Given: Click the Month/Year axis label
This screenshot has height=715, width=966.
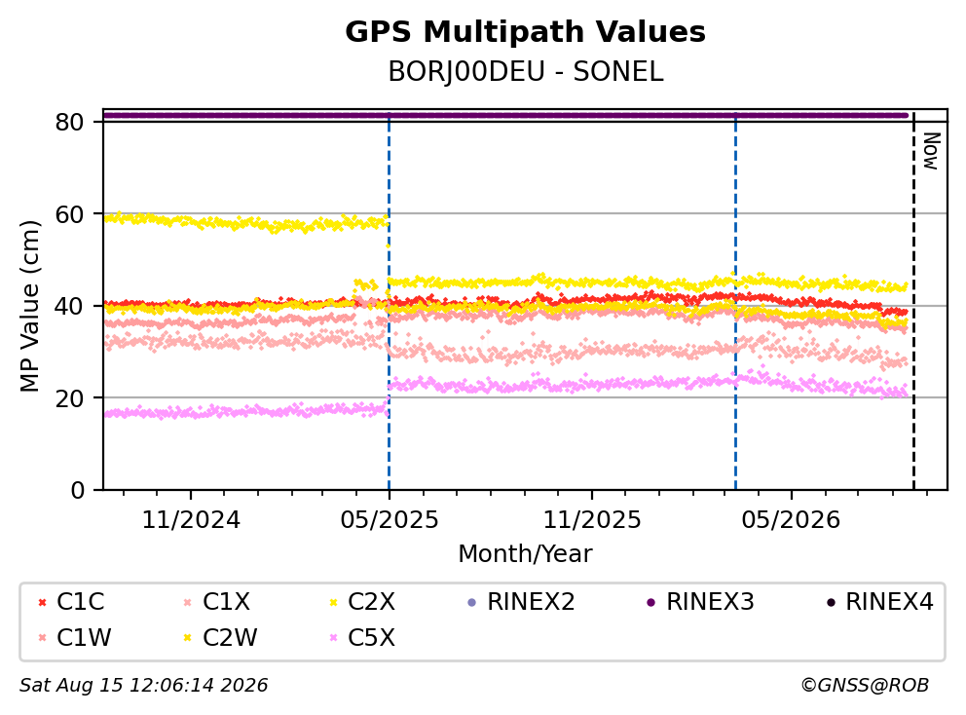Looking at the screenshot, I should [x=525, y=553].
